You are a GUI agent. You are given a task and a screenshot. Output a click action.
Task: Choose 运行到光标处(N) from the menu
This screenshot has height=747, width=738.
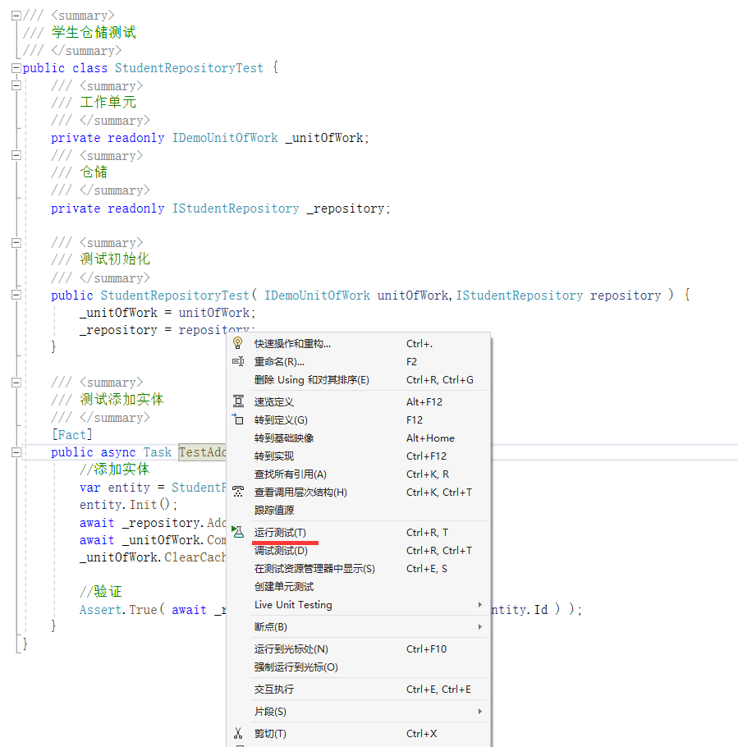[291, 648]
